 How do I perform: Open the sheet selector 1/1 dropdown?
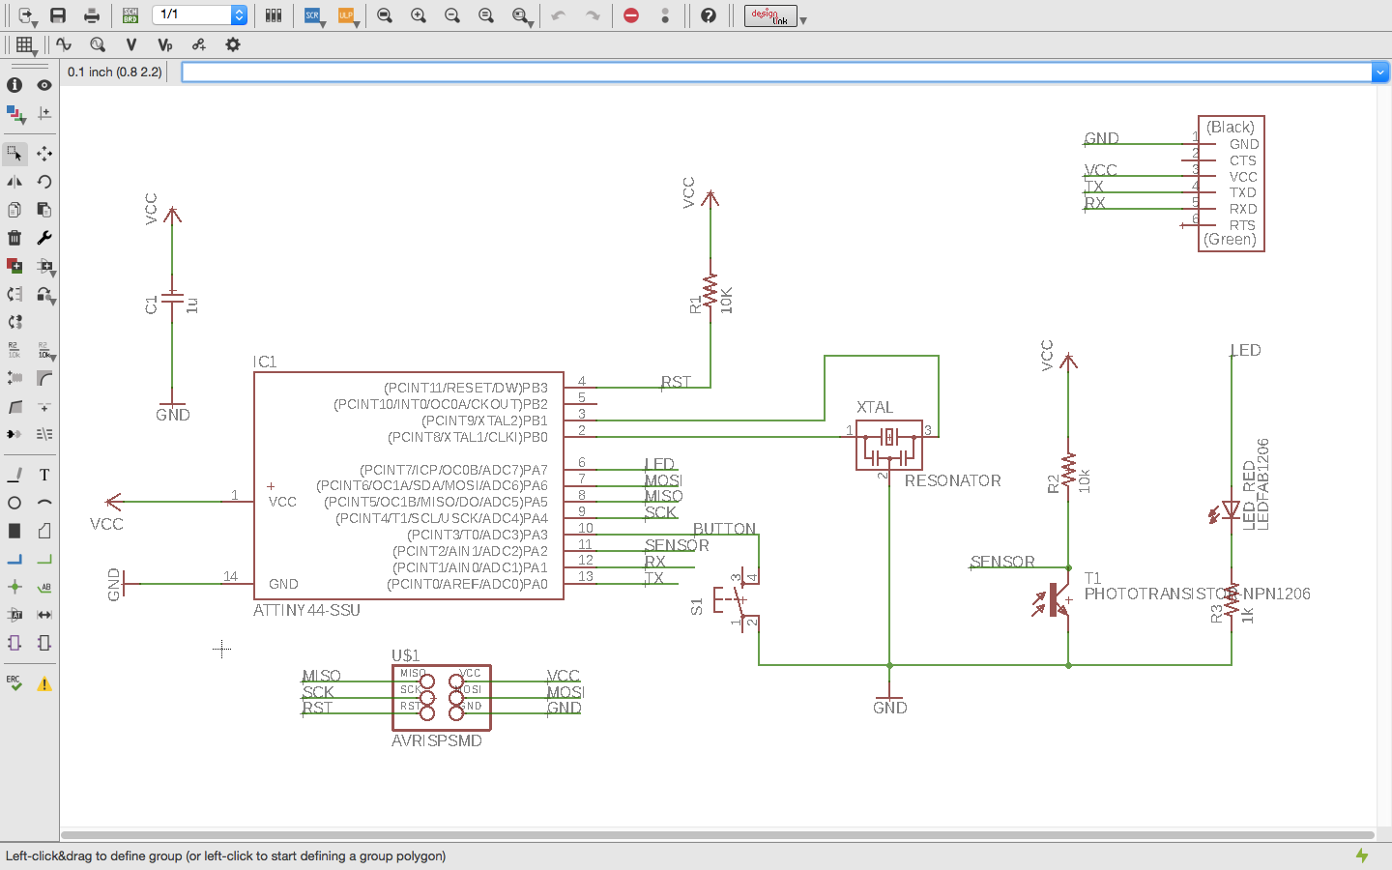(x=239, y=15)
